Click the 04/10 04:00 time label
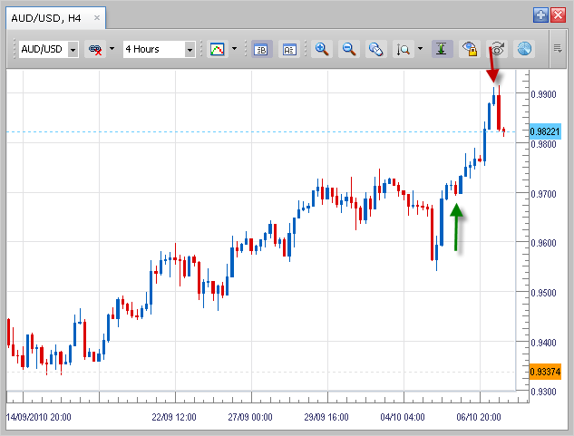This screenshot has height=436, width=574. (403, 417)
